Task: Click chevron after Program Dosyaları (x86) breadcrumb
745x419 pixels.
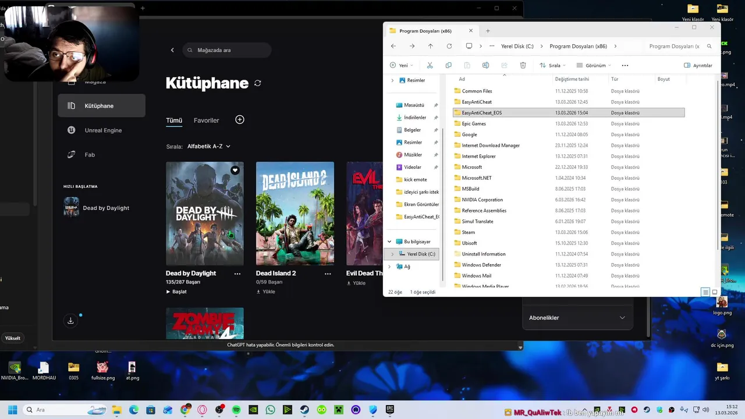Action: (x=615, y=46)
